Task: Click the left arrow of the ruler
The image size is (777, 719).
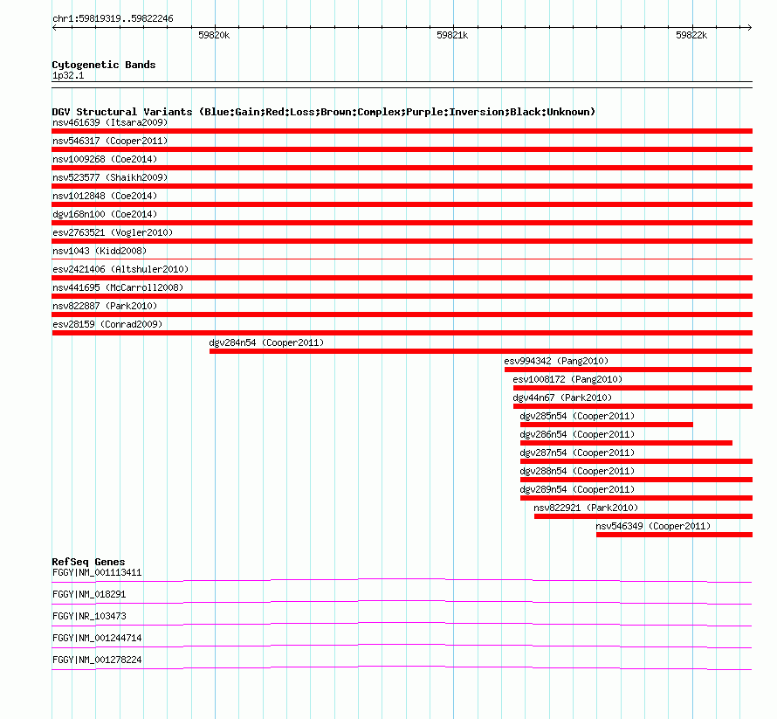Action: [54, 27]
